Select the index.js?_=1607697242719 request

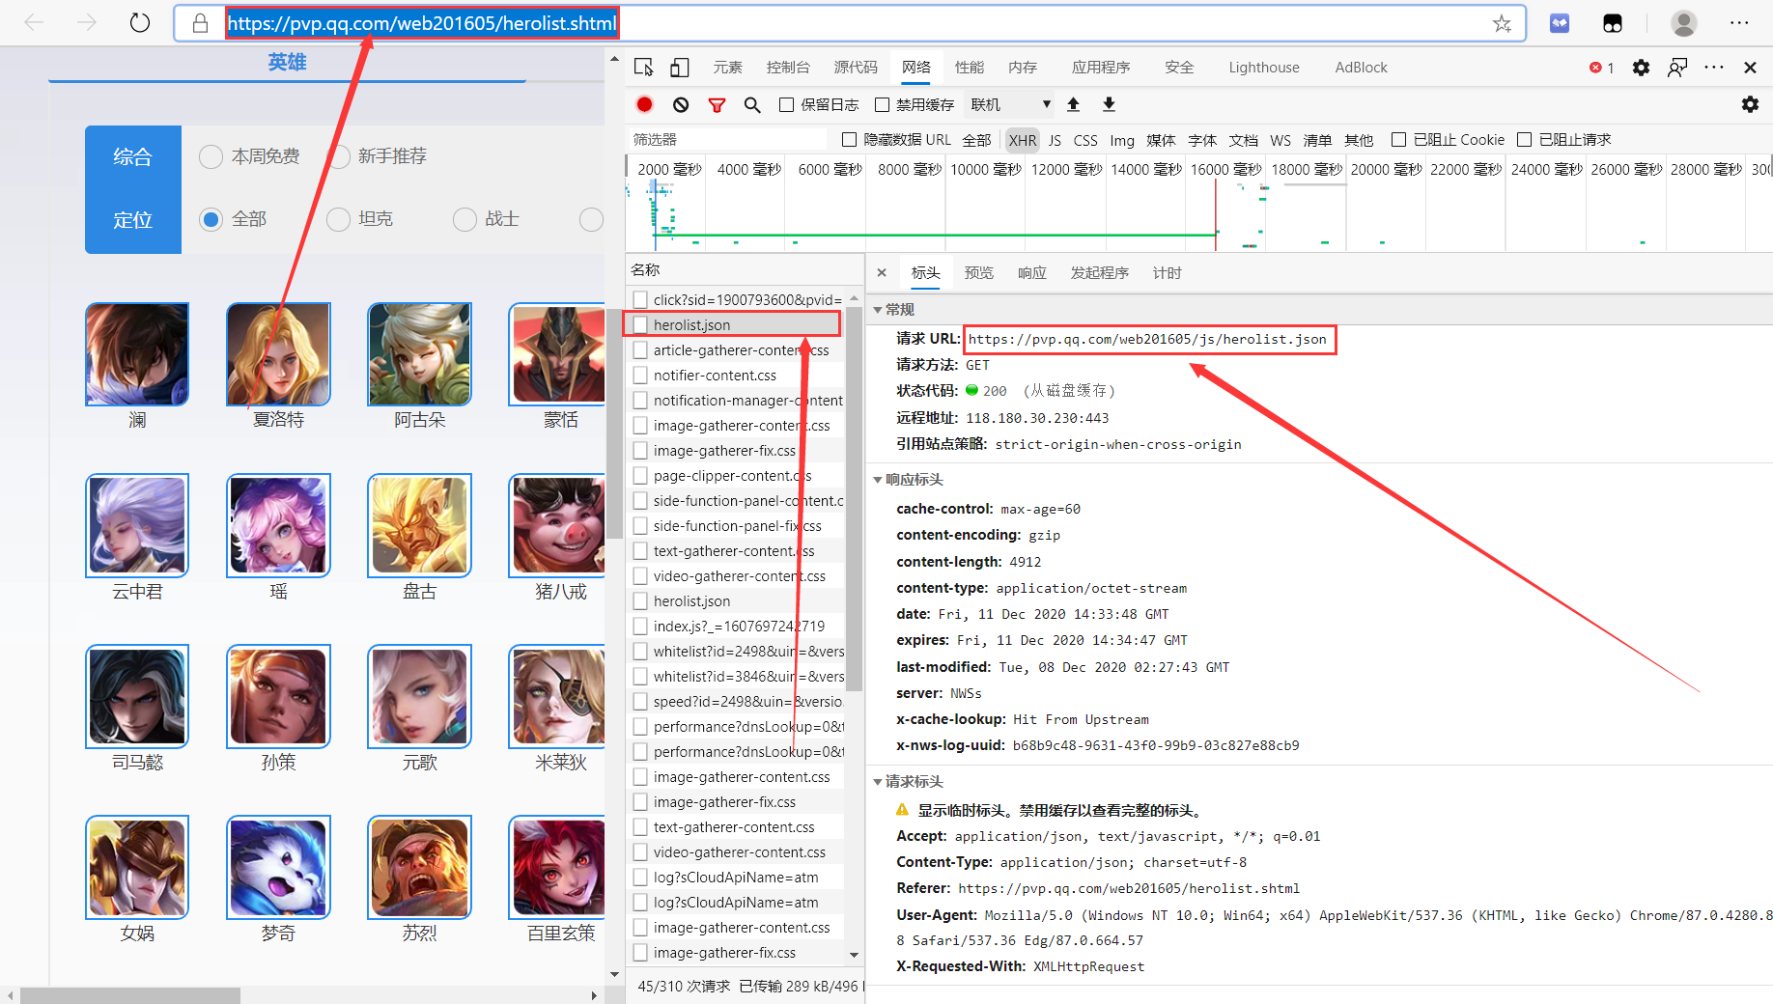pyautogui.click(x=734, y=627)
